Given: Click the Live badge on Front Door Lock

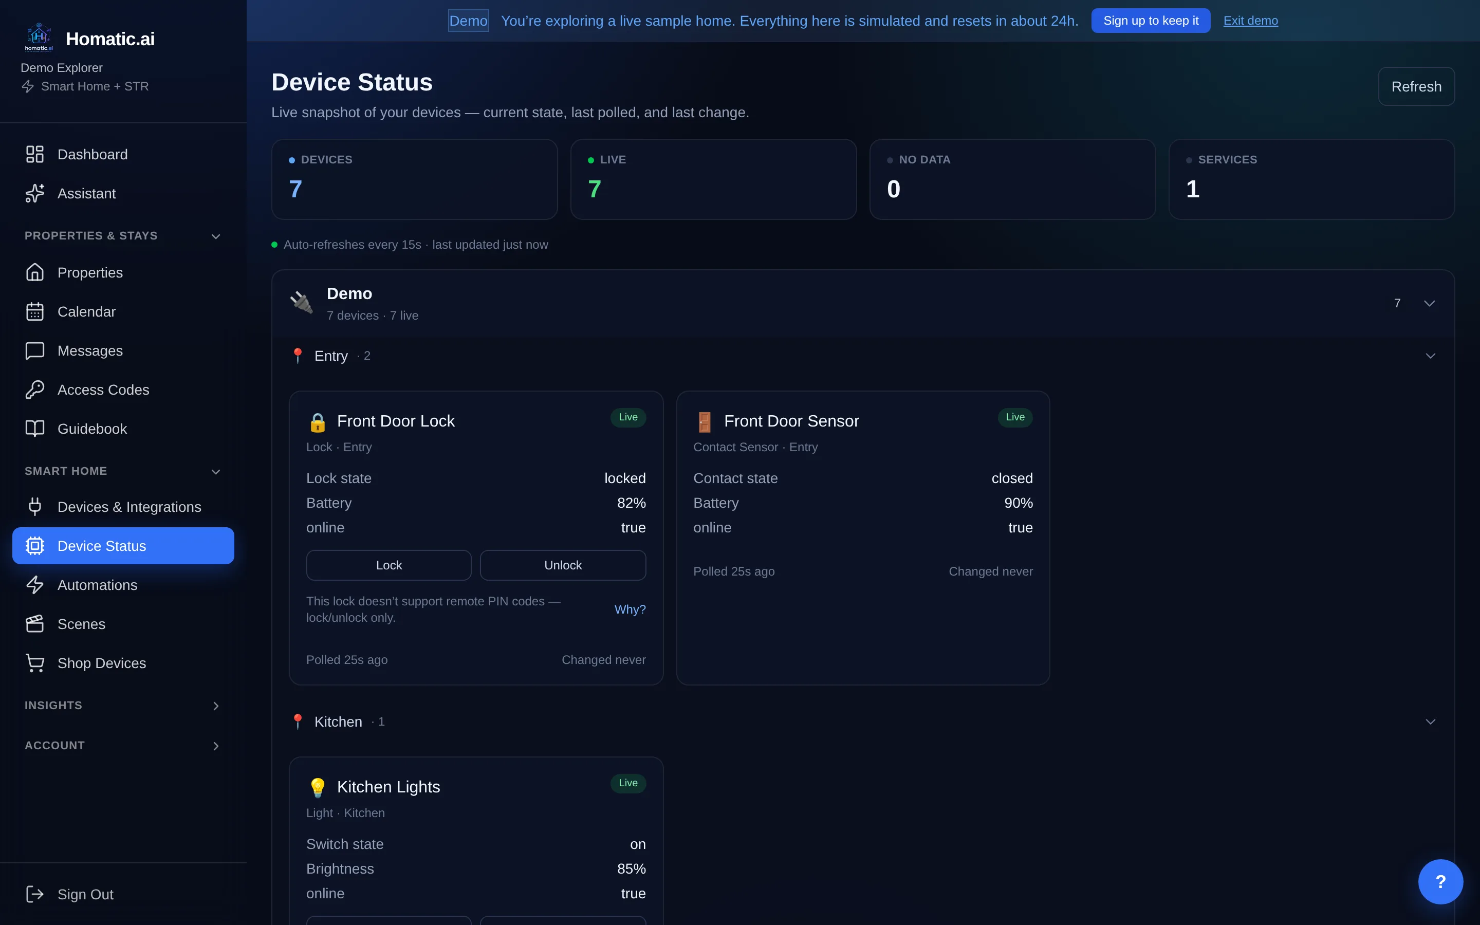Looking at the screenshot, I should click(x=628, y=417).
